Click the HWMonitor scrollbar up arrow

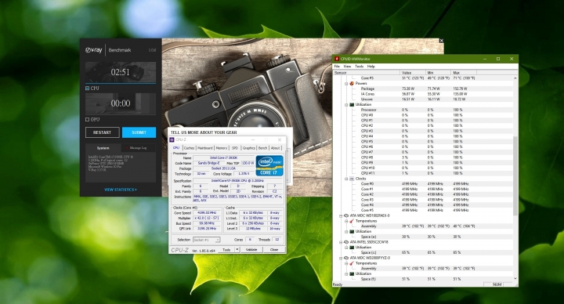515,78
